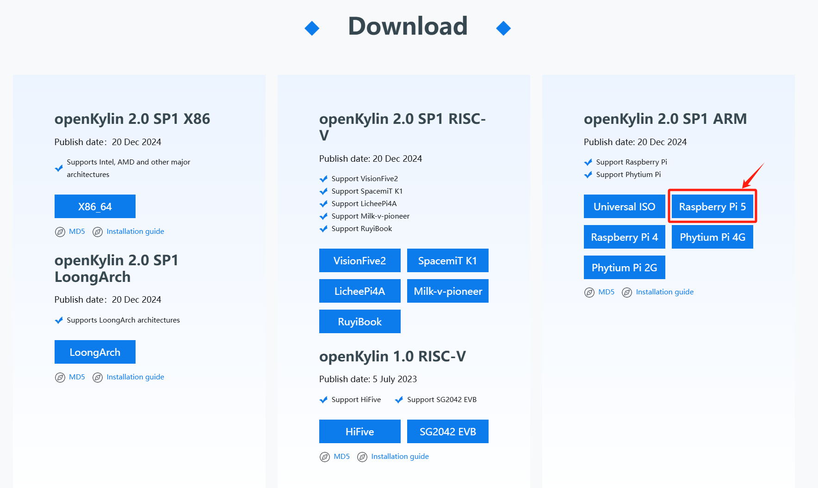The image size is (818, 488).
Task: Click the Phytium Pi 4G button
Action: tap(712, 237)
